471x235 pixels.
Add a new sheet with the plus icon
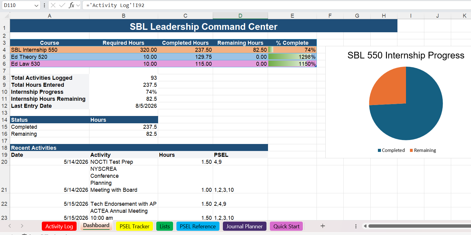coord(323,226)
